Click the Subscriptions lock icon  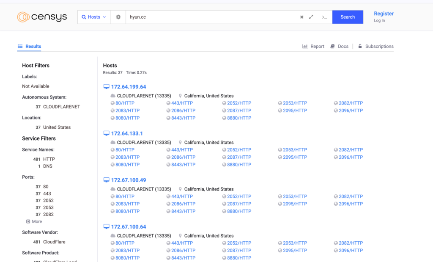pyautogui.click(x=360, y=46)
